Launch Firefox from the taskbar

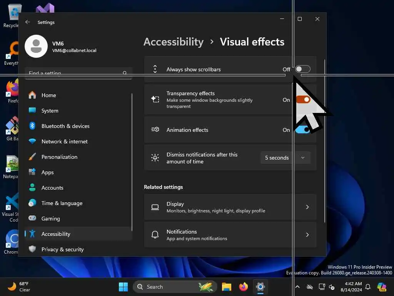pyautogui.click(x=243, y=287)
